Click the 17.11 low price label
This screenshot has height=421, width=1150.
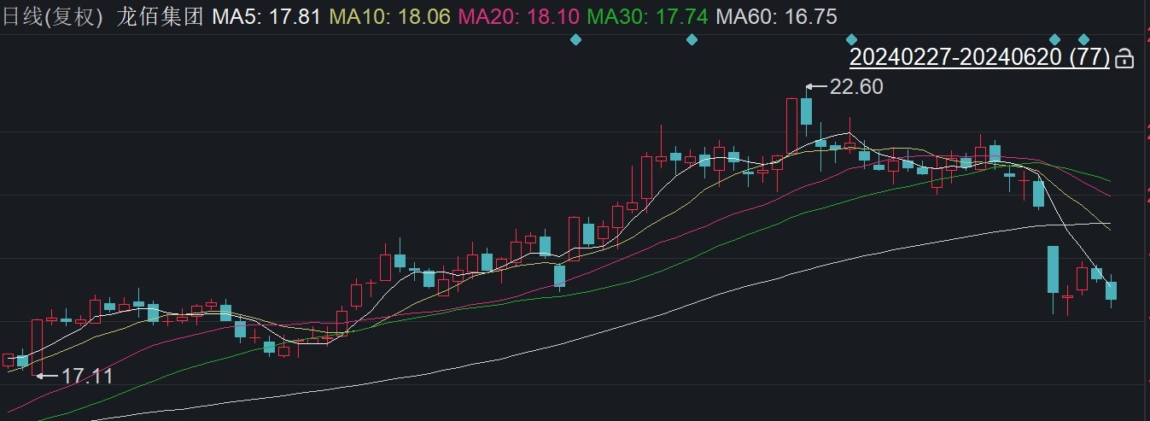coord(87,375)
